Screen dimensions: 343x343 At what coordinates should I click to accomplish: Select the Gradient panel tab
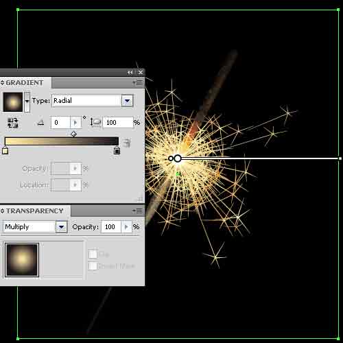pyautogui.click(x=25, y=83)
